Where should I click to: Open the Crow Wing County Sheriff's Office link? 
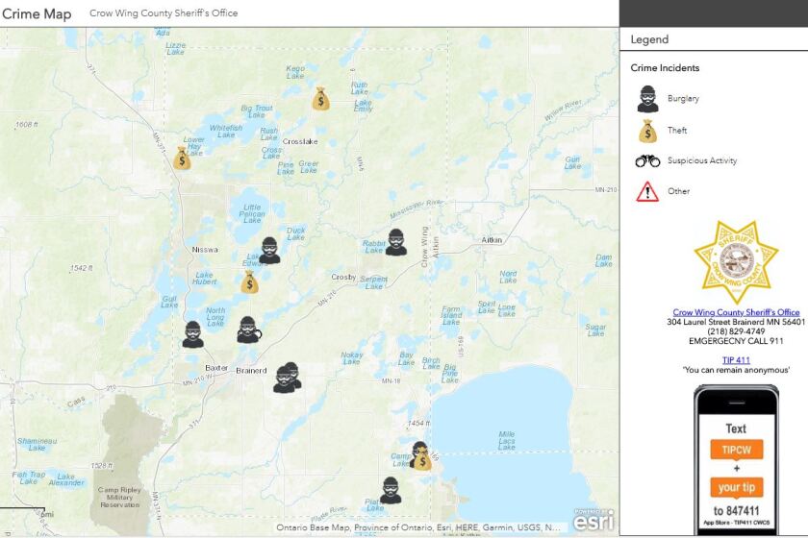click(736, 312)
